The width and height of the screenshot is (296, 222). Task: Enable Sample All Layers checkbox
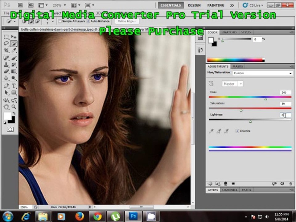[x=60, y=21]
